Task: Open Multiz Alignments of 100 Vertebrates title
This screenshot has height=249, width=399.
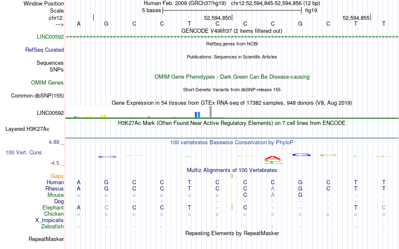Action: click(x=232, y=170)
